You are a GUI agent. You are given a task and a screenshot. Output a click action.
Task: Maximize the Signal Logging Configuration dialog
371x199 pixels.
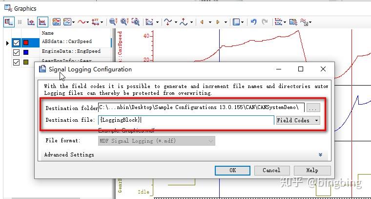click(x=301, y=69)
